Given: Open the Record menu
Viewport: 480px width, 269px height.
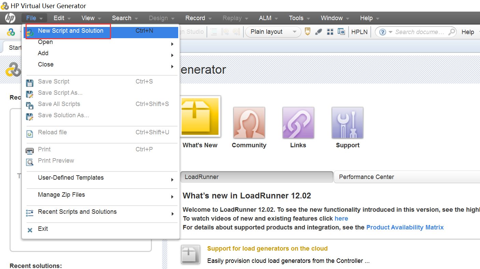Looking at the screenshot, I should pos(198,18).
